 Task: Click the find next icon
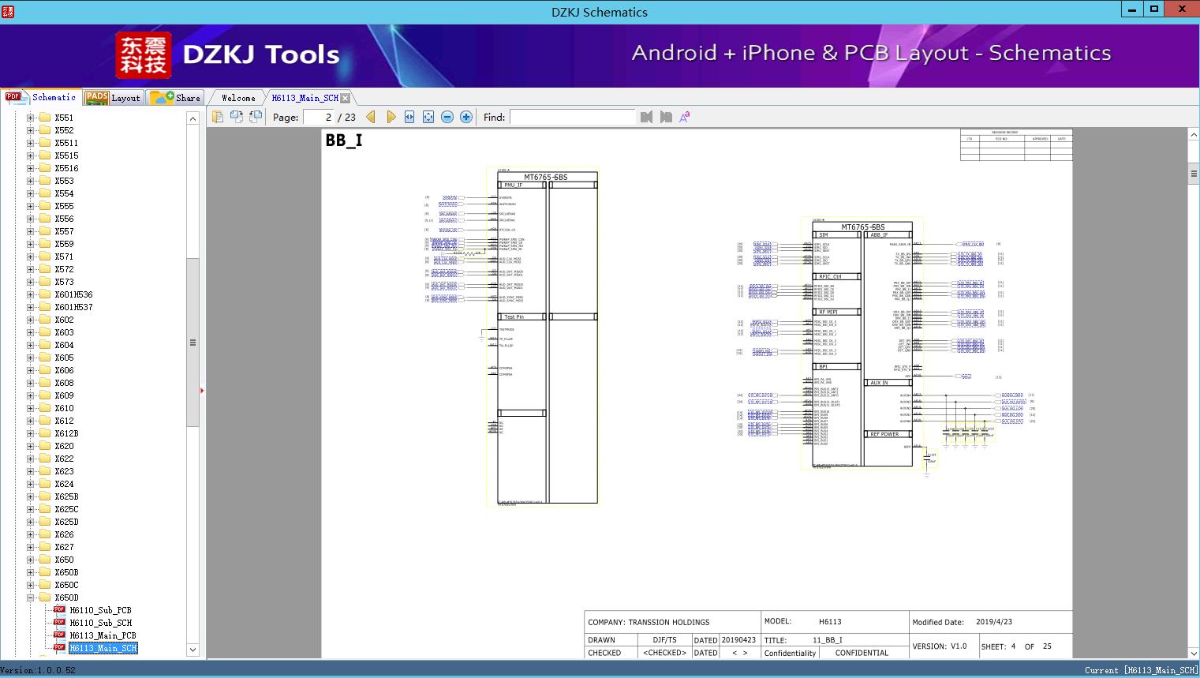point(666,117)
